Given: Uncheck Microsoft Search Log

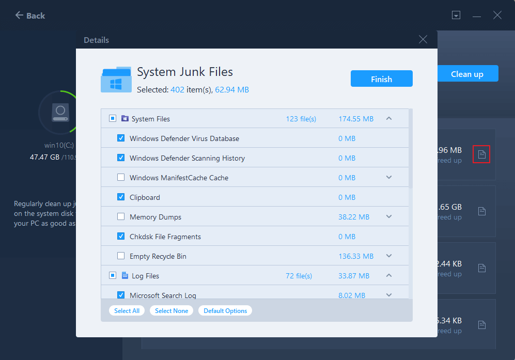Looking at the screenshot, I should click(x=121, y=294).
